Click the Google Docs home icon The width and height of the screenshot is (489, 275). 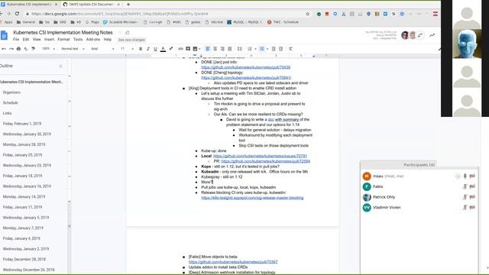point(5,36)
